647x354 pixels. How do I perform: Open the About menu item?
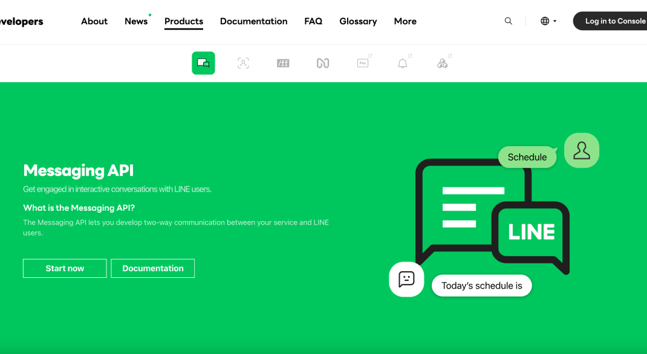pos(94,21)
